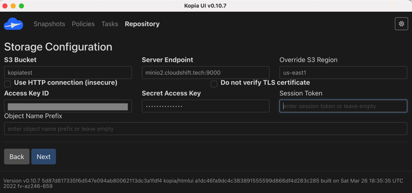The height and width of the screenshot is (193, 412).
Task: Enable Use HTTP connection (insecure) checkbox
Action: tap(8, 84)
